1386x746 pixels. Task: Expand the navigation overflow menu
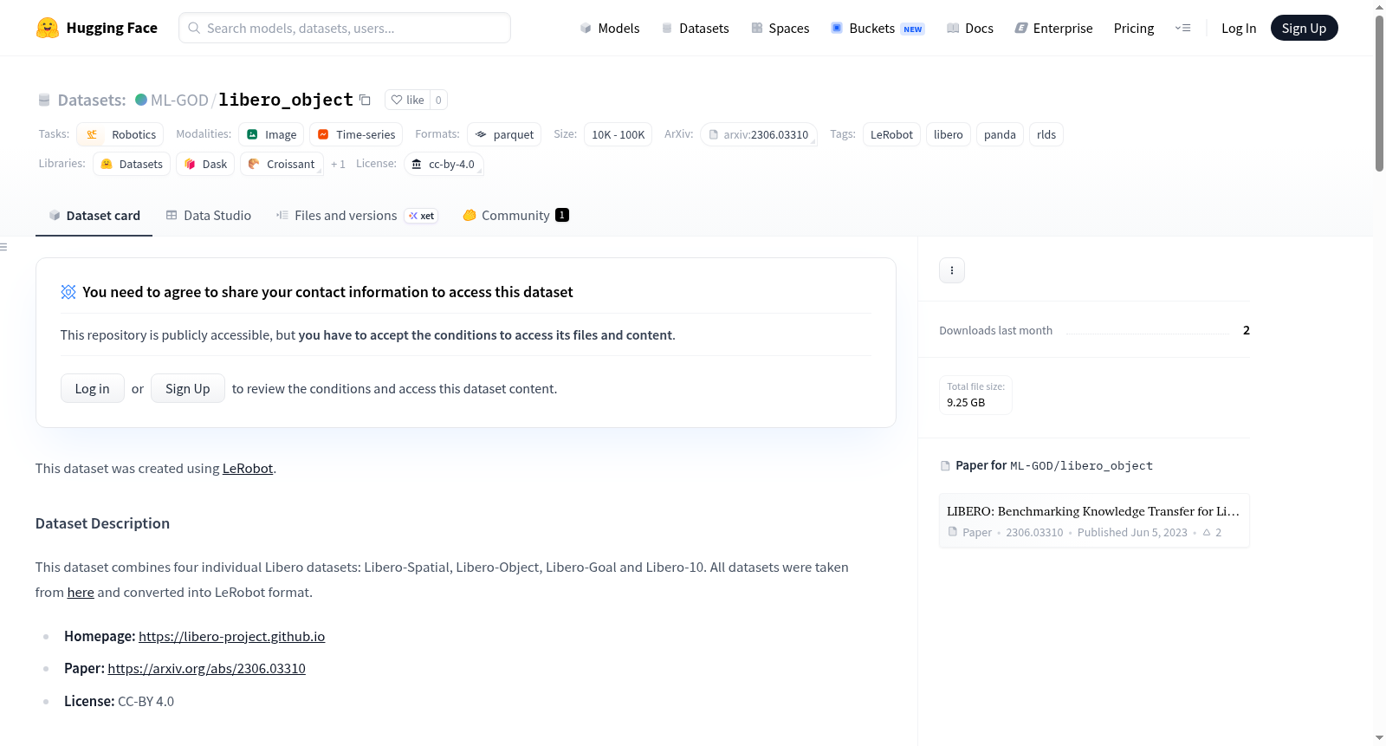1182,28
